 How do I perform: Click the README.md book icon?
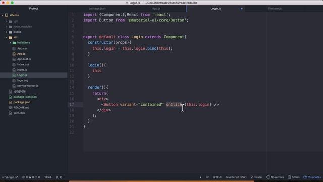click(10, 108)
